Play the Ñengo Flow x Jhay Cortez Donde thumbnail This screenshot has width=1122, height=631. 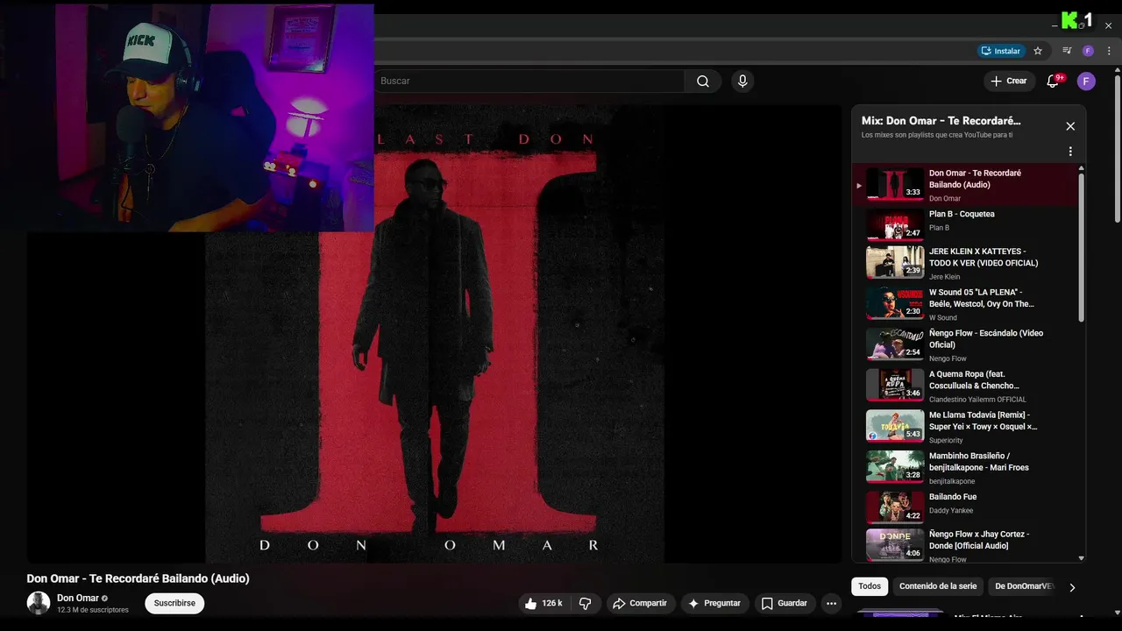click(895, 545)
